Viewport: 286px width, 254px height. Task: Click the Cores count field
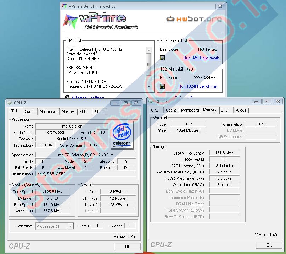[x=97, y=226]
